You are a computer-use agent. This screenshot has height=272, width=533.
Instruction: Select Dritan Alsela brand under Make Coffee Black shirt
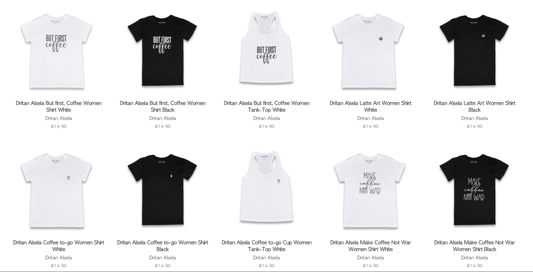[x=475, y=258]
